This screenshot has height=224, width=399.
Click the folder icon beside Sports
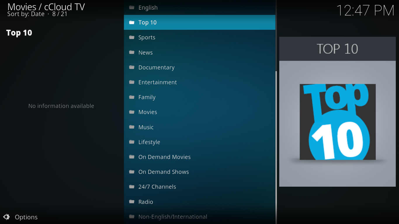point(132,37)
